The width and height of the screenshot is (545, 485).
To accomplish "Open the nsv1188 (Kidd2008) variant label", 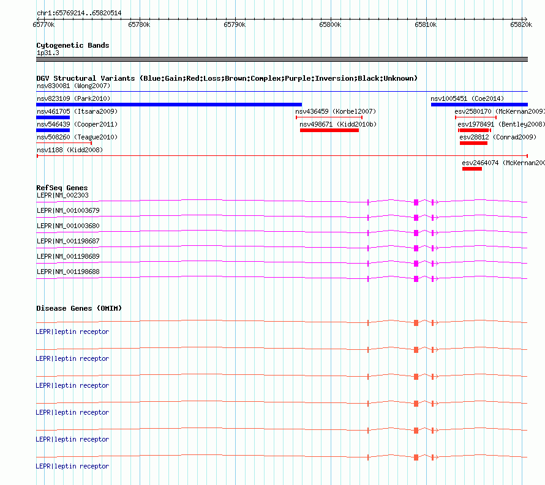I will 70,150.
